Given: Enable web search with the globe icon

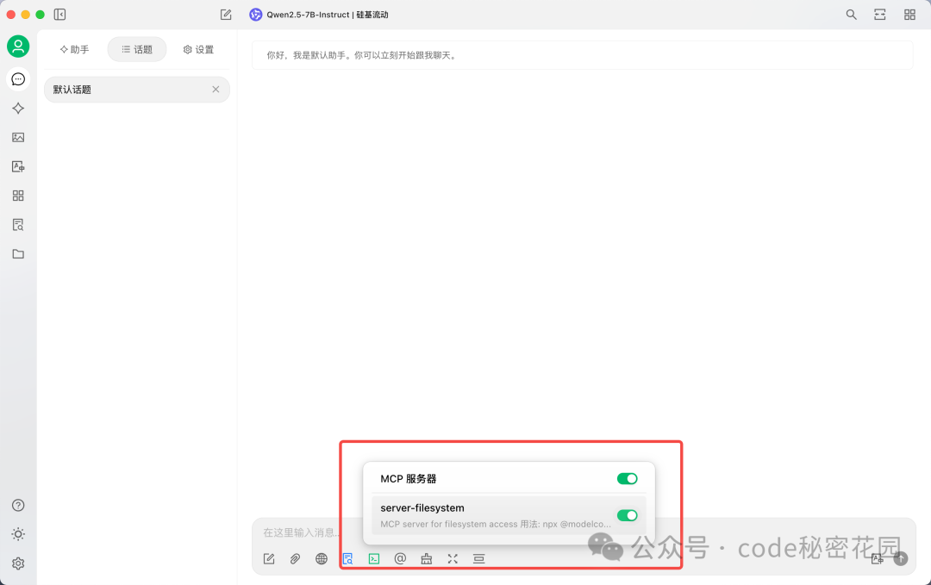Looking at the screenshot, I should click(321, 558).
